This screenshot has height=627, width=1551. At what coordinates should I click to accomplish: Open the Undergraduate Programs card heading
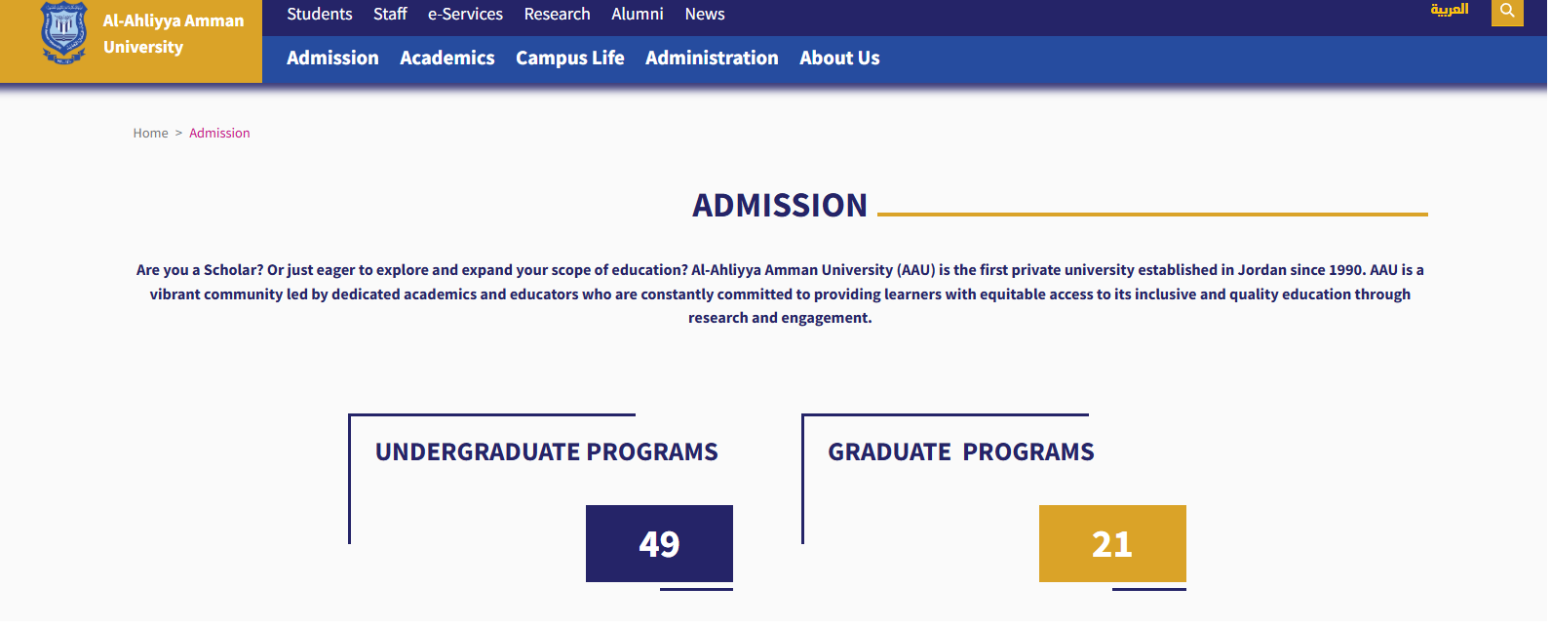point(546,451)
